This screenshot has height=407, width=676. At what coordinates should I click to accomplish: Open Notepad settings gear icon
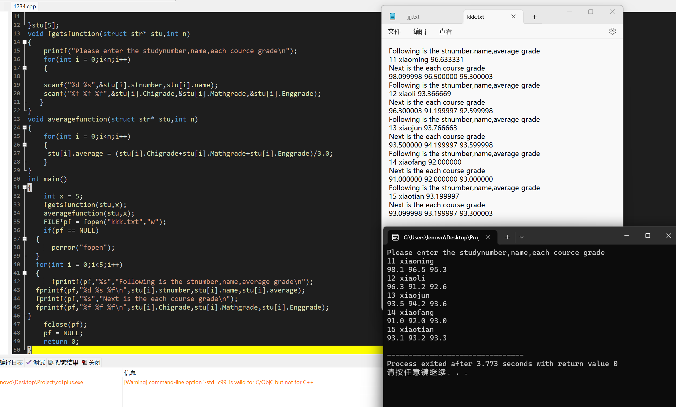click(x=612, y=31)
